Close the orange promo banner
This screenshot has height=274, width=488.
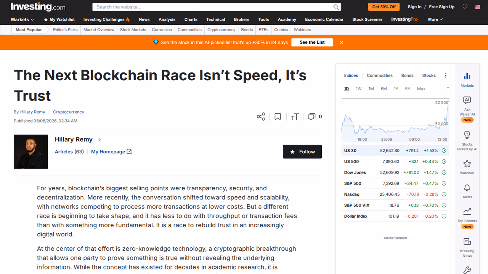341,42
